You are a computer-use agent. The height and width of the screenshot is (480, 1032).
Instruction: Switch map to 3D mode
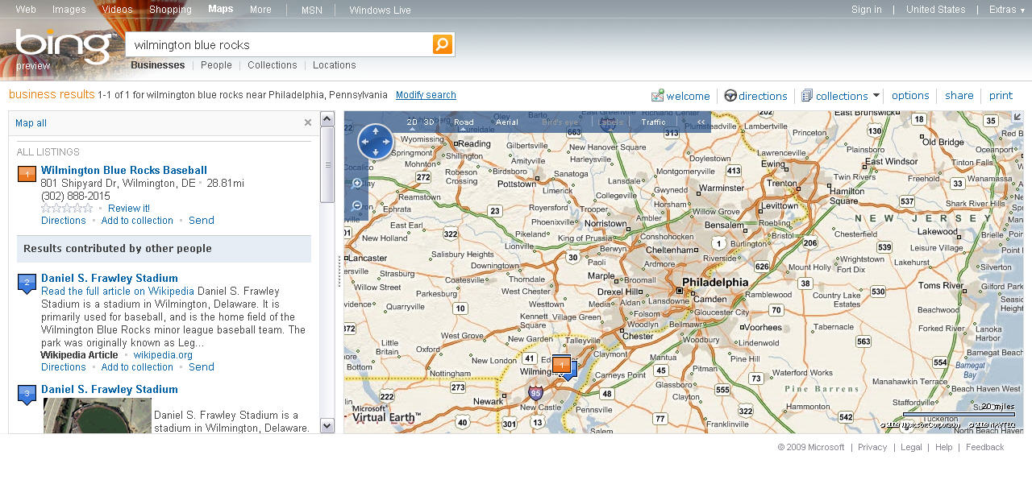429,122
